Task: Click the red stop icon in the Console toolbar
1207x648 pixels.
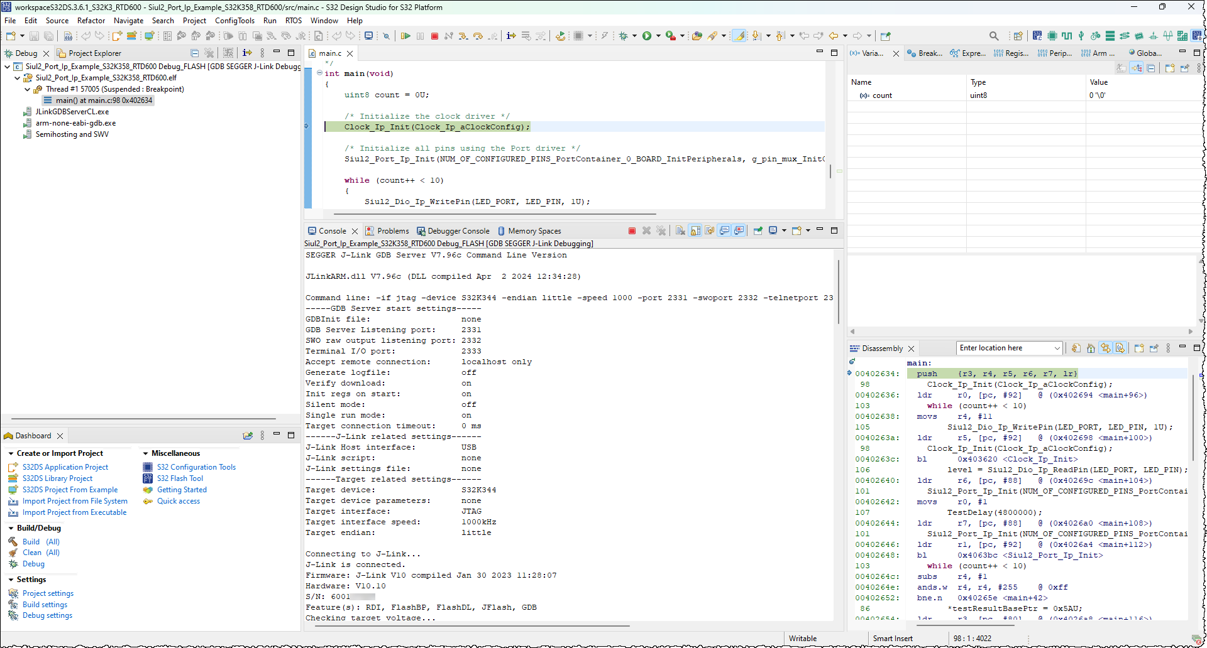Action: (x=632, y=231)
